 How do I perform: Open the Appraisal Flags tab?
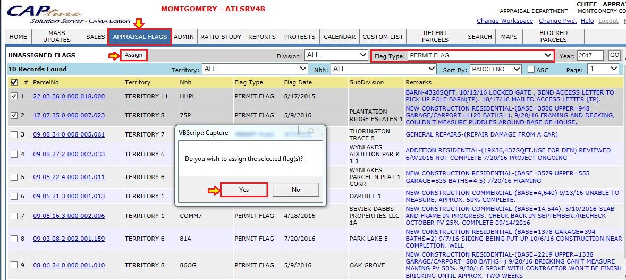point(140,37)
